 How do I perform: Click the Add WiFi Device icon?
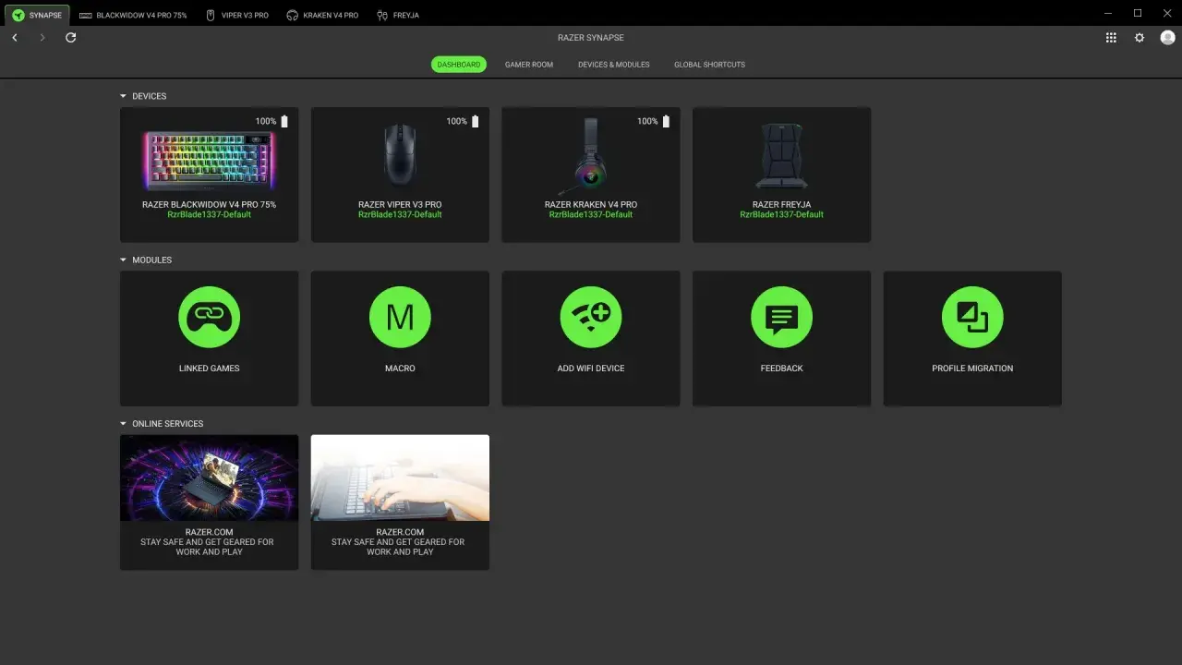(591, 318)
